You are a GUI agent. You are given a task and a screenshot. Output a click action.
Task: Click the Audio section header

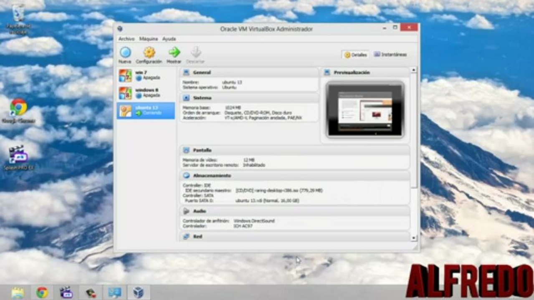295,211
